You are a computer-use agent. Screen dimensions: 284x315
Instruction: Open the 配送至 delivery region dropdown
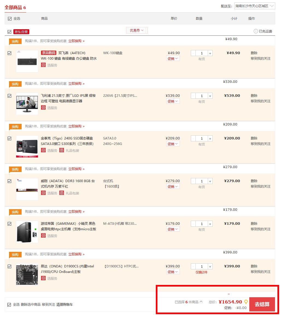[255, 6]
